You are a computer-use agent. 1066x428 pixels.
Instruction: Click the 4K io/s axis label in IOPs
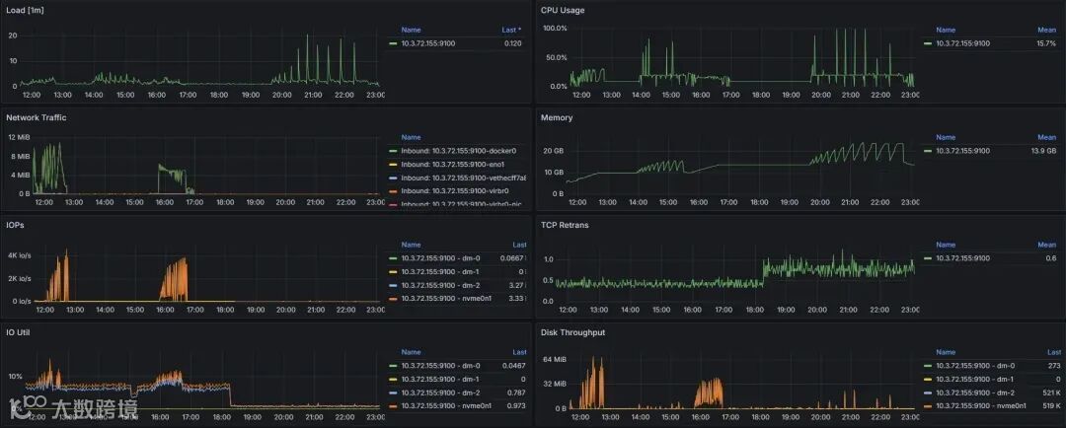tap(19, 255)
